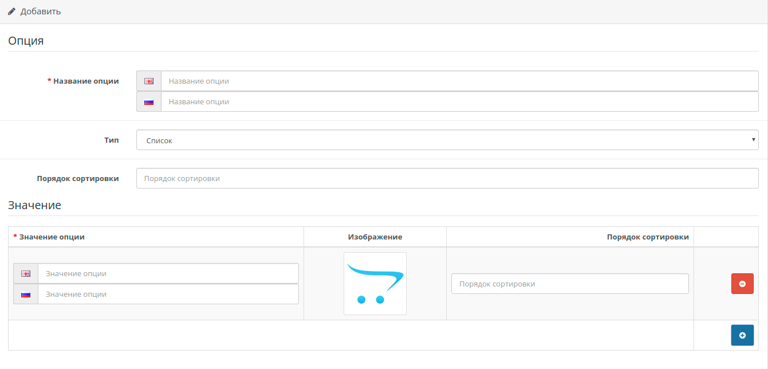The image size is (768, 369).
Task: Click the Порядок сортировки label left of form
Action: 78,178
